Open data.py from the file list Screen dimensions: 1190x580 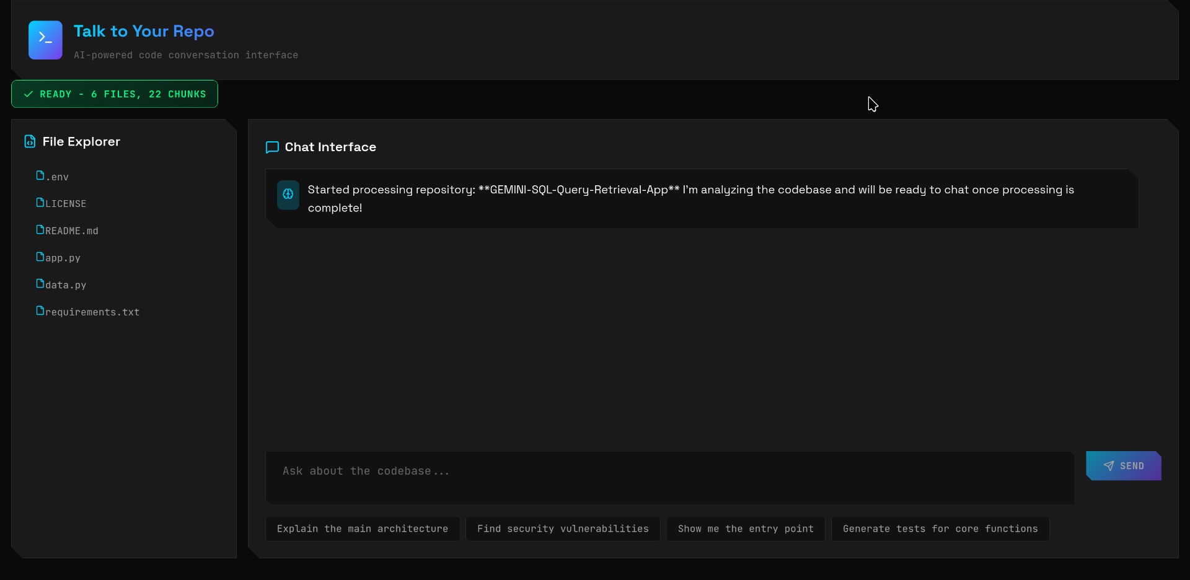65,285
